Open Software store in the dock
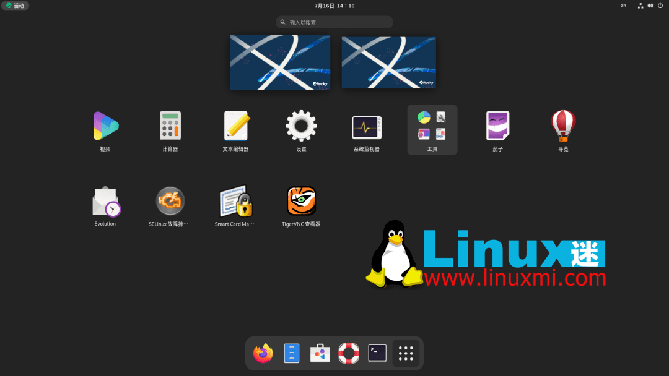This screenshot has height=376, width=669. 320,353
